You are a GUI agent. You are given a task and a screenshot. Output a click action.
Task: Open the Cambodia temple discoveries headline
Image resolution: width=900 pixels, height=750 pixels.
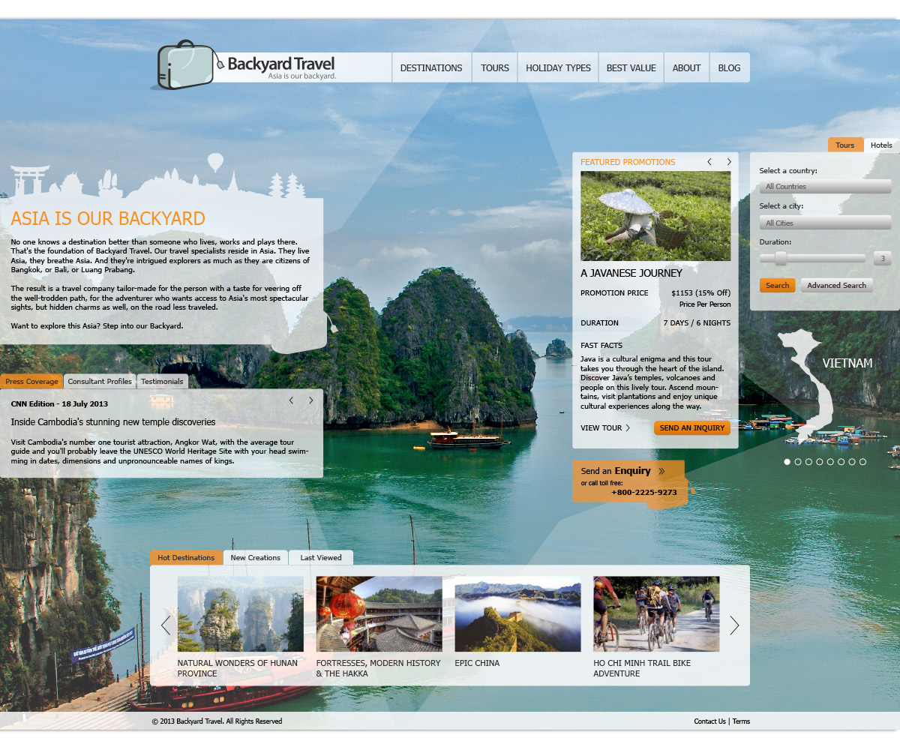113,422
